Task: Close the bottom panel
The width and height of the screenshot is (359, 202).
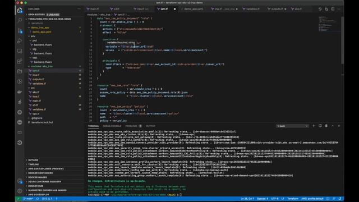Action: coord(339,126)
